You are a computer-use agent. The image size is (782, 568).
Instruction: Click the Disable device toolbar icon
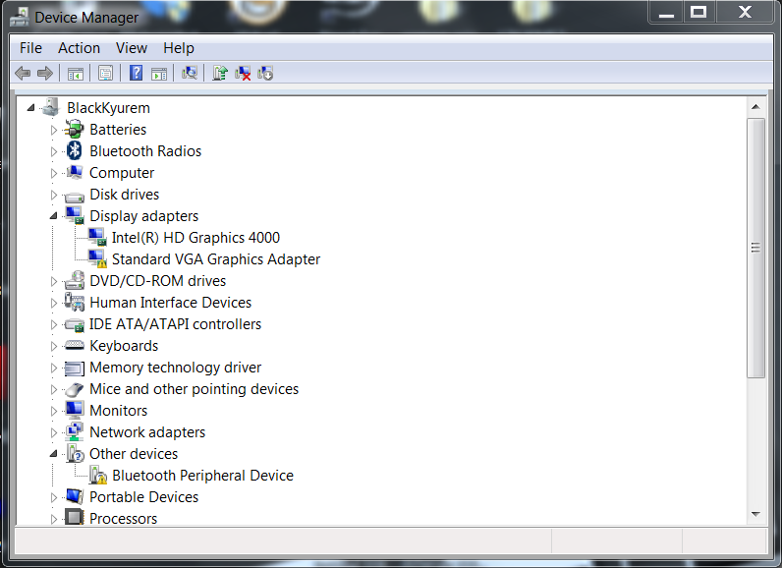pos(265,74)
